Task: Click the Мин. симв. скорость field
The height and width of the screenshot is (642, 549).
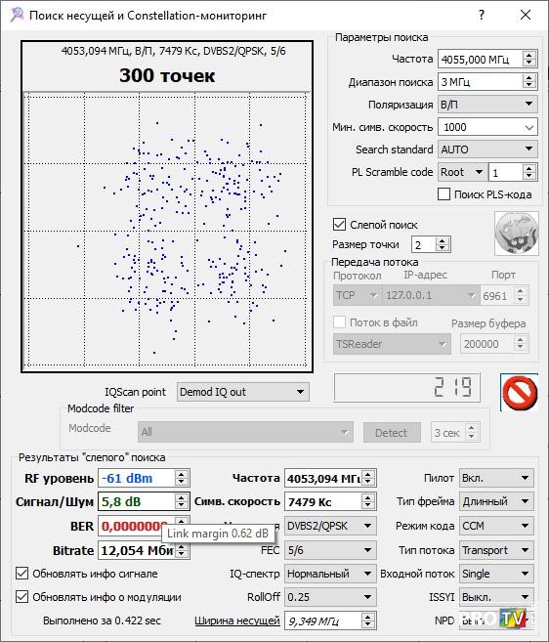Action: tap(487, 127)
